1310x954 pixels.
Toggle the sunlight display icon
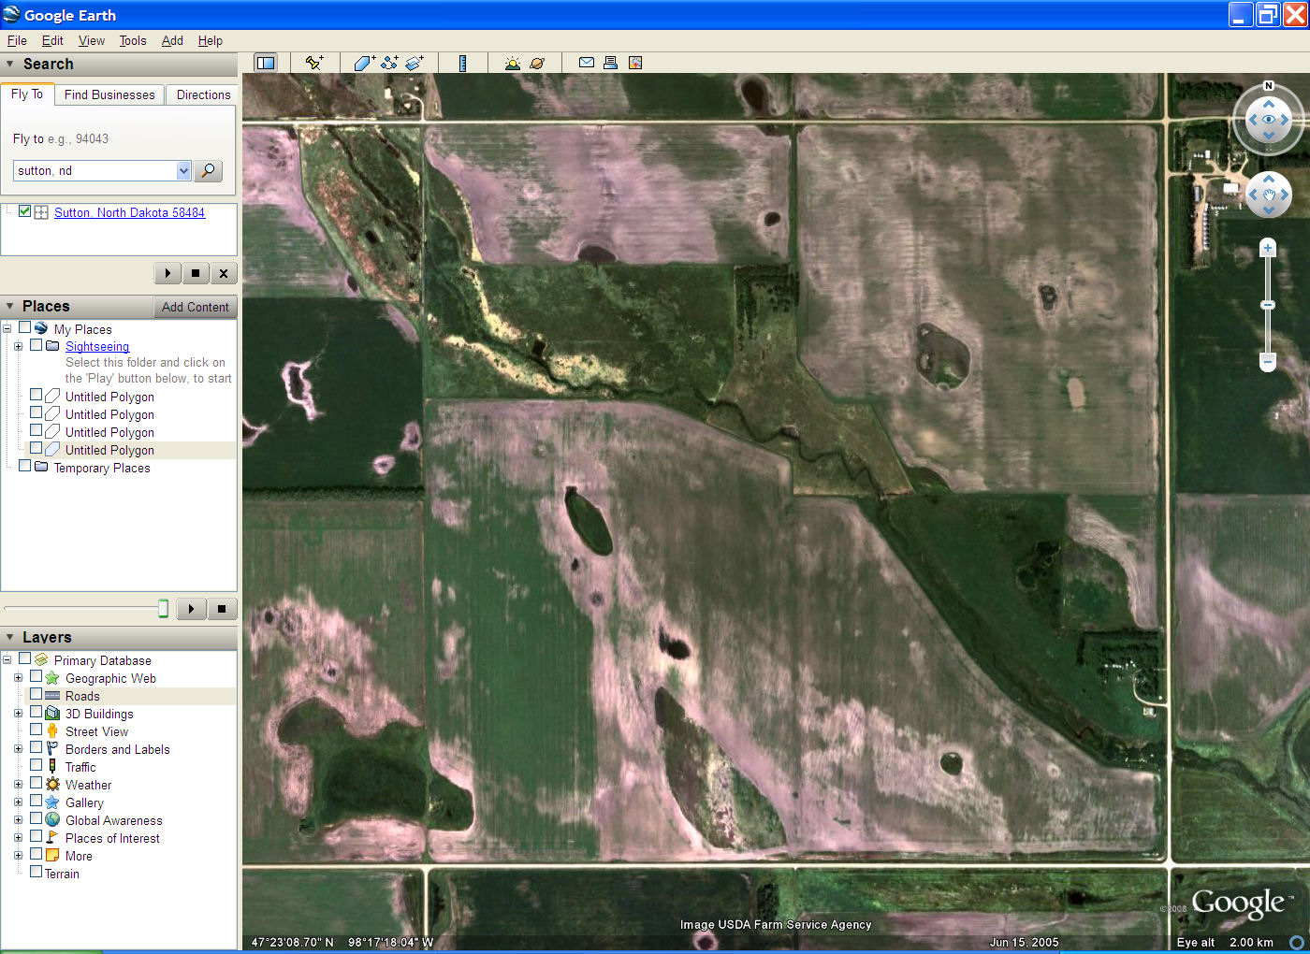pyautogui.click(x=512, y=63)
